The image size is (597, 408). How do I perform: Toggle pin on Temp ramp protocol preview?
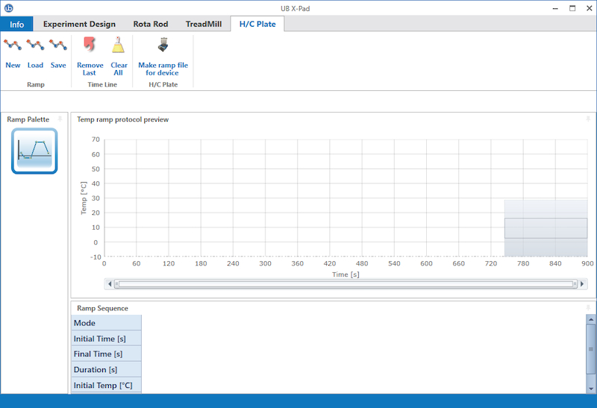click(x=588, y=119)
